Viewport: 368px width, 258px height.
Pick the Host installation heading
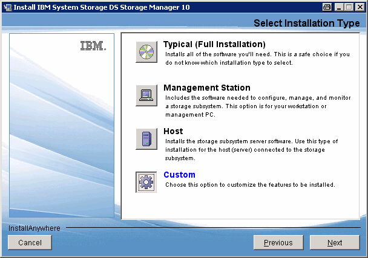[173, 131]
